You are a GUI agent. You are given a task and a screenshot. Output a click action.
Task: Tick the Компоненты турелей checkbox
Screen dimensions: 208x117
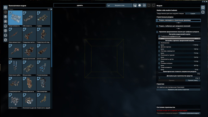[159, 55]
